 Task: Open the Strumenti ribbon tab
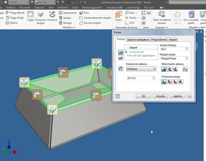pyautogui.click(x=25, y=8)
